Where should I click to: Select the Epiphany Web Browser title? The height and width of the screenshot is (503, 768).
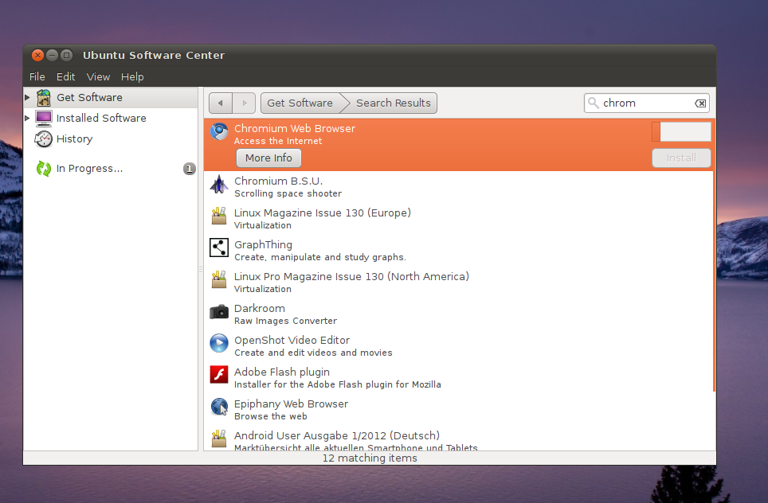pos(291,404)
